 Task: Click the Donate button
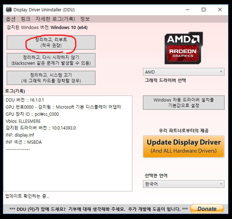coord(207,209)
